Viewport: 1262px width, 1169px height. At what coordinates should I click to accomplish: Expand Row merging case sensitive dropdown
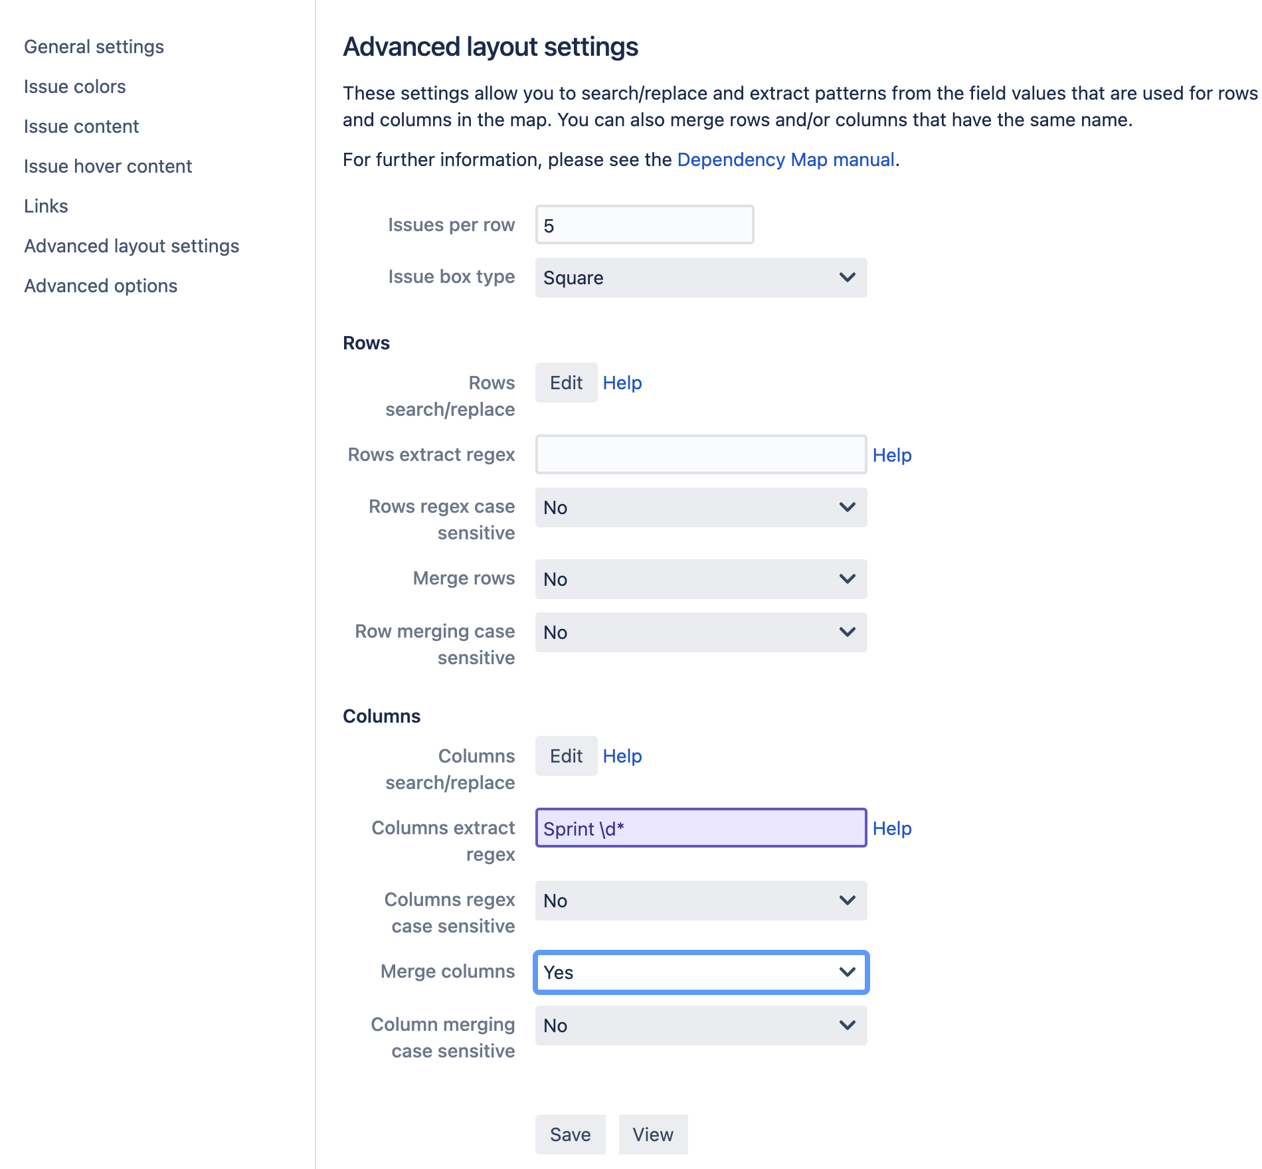701,632
